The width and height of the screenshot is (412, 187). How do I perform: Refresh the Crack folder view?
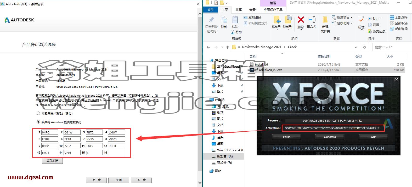[364, 47]
